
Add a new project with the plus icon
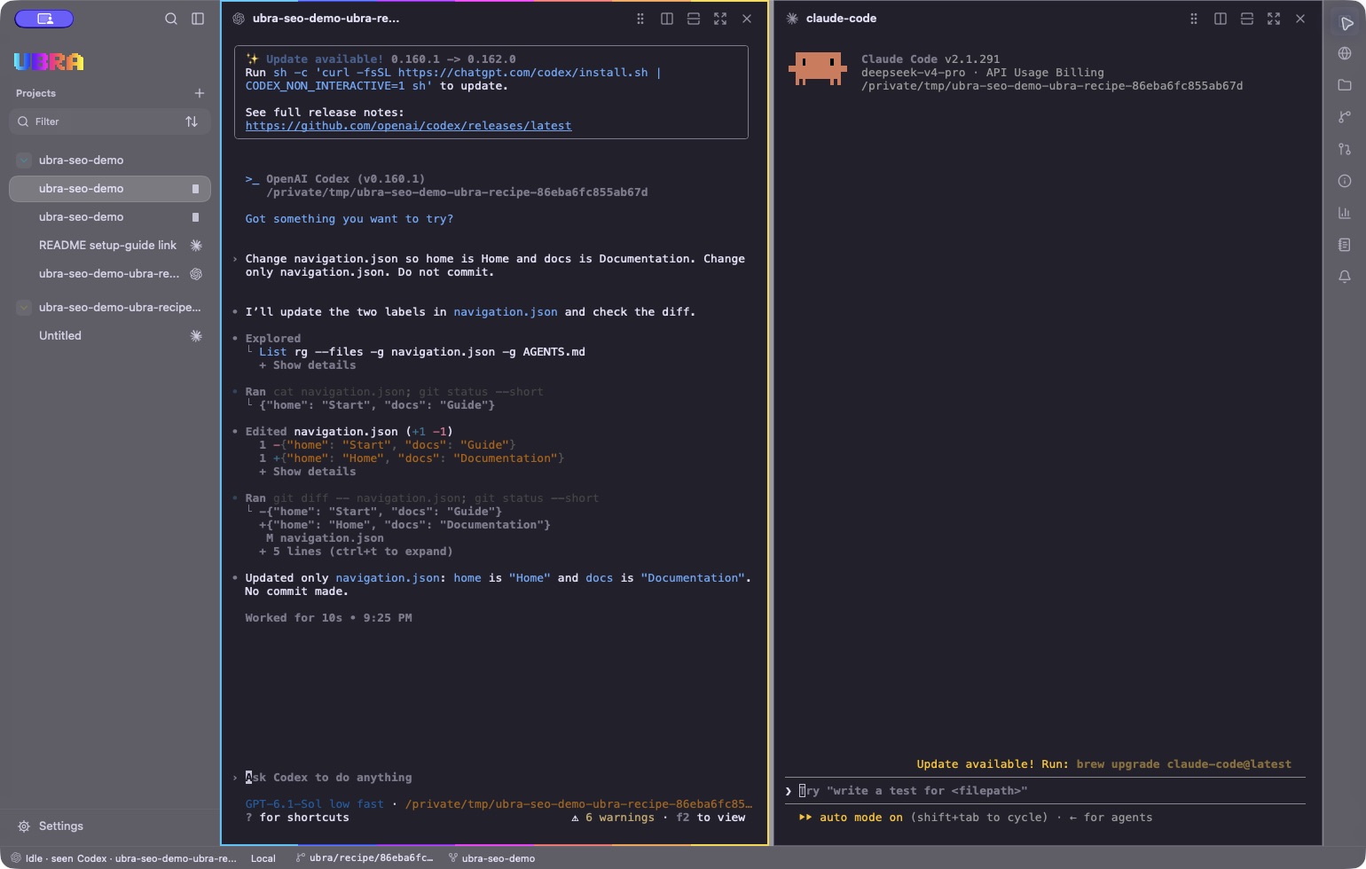coord(200,93)
